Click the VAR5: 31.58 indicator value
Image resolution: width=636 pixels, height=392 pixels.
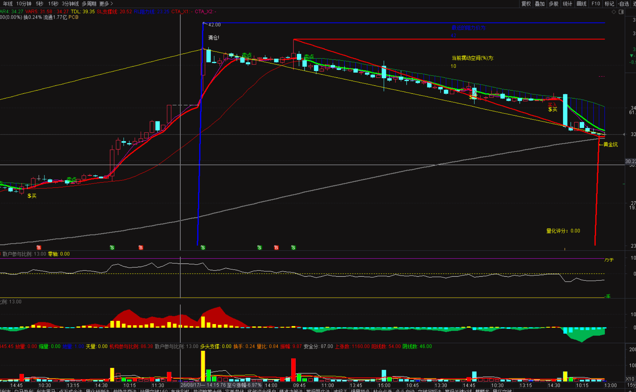[x=39, y=11]
